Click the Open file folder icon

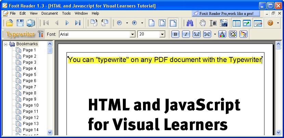pyautogui.click(x=9, y=23)
